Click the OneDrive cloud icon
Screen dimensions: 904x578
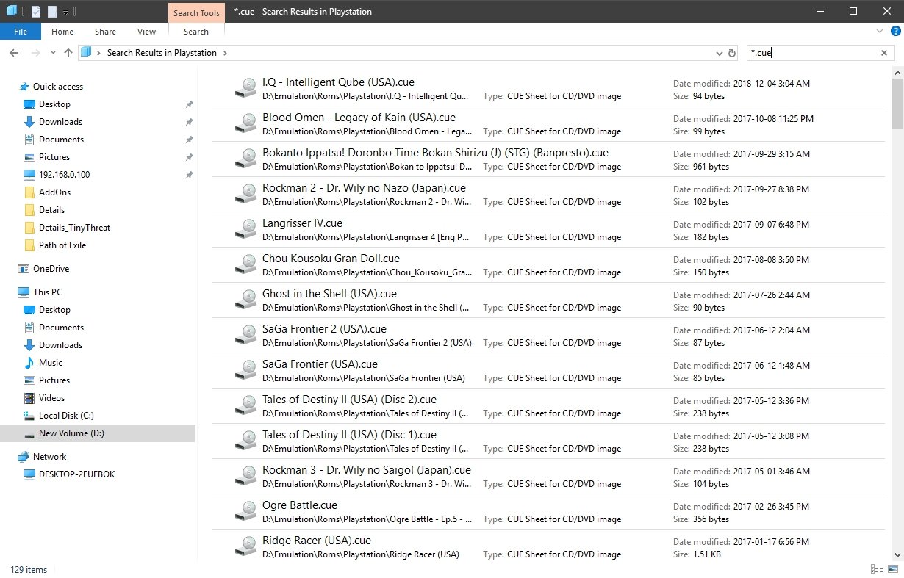(24, 269)
